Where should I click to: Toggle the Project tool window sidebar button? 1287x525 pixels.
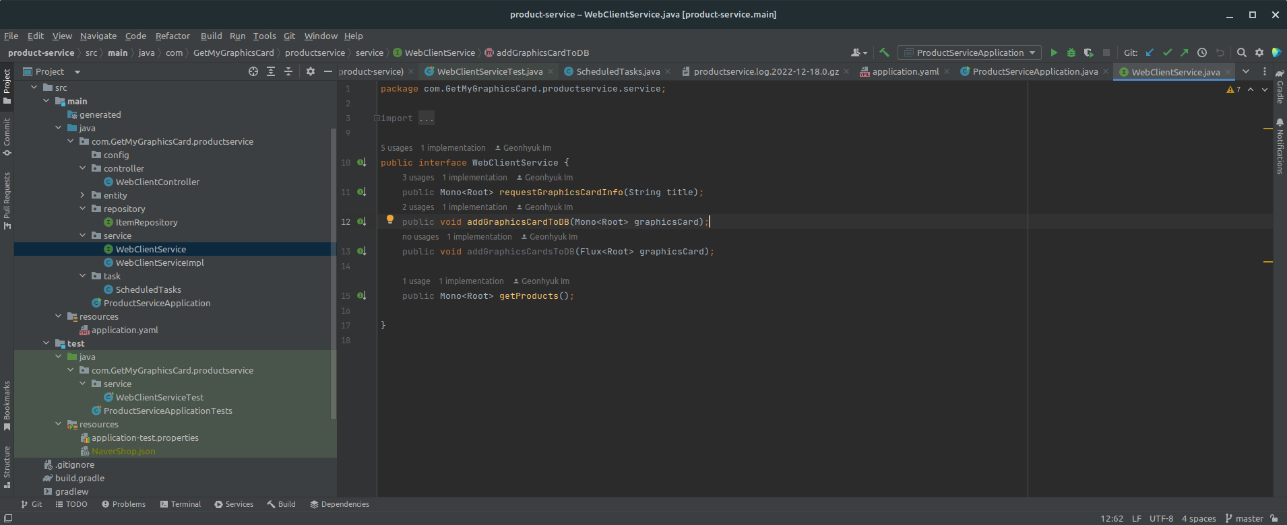click(7, 85)
